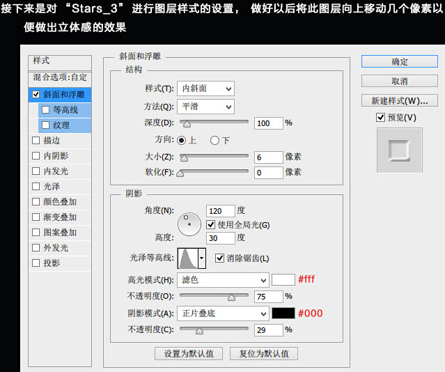Select the 描边 style entry label
The width and height of the screenshot is (445, 372).
[x=52, y=140]
